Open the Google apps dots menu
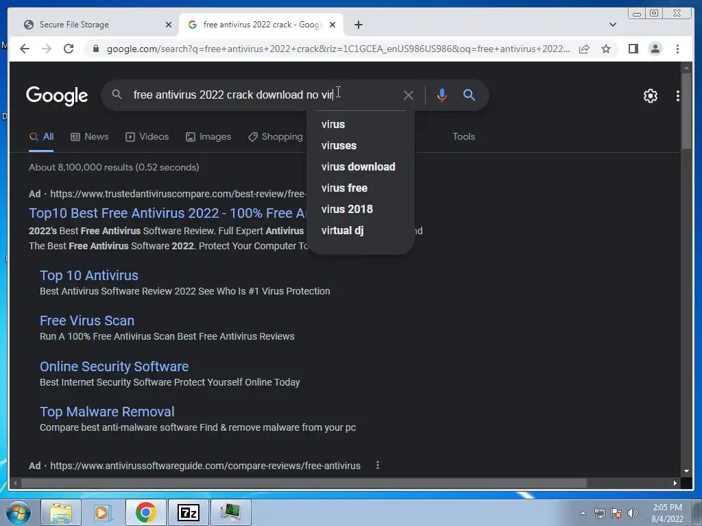Image resolution: width=702 pixels, height=526 pixels. click(678, 95)
